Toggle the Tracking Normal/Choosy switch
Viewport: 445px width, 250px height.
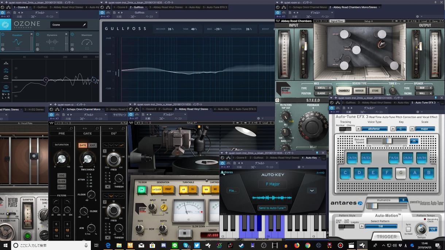pyautogui.click(x=345, y=129)
